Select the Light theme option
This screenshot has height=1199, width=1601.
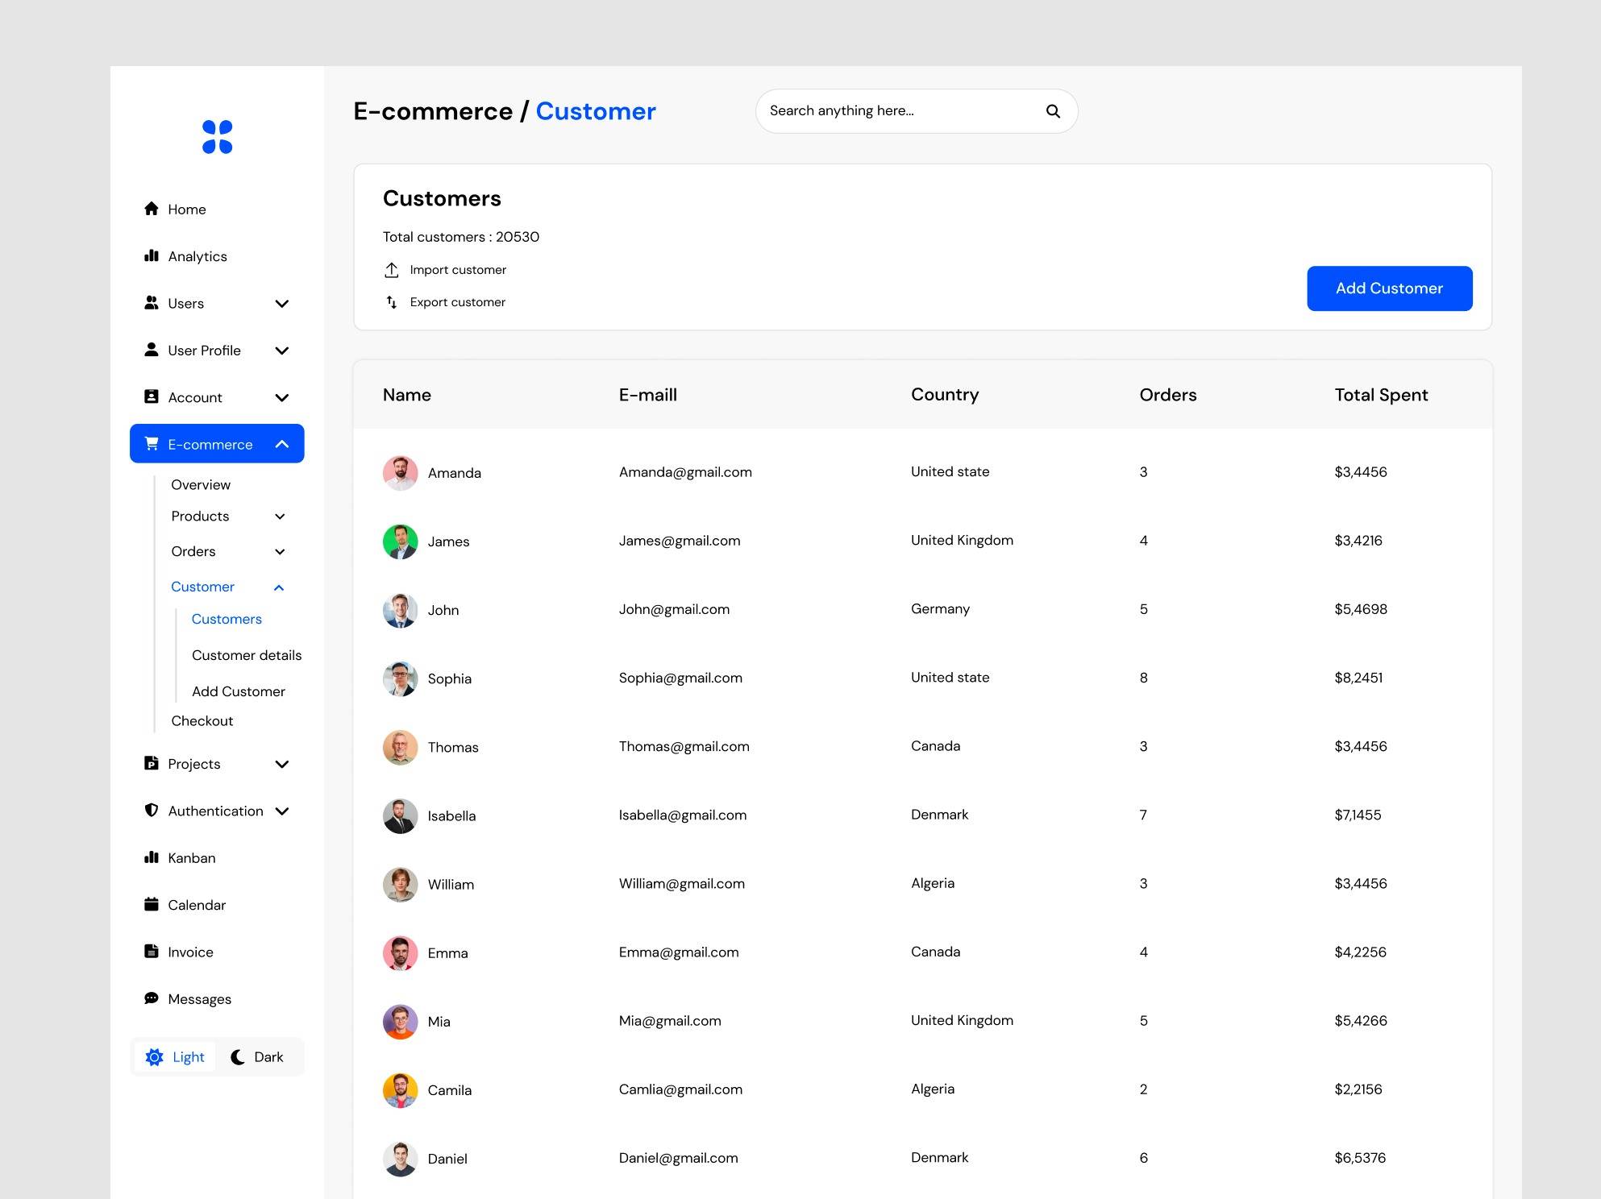[176, 1057]
